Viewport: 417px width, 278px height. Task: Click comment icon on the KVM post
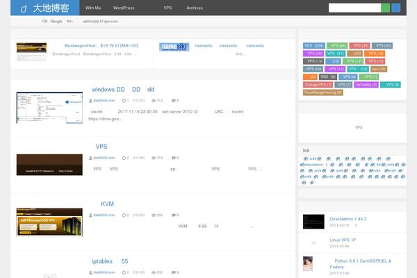tap(173, 215)
